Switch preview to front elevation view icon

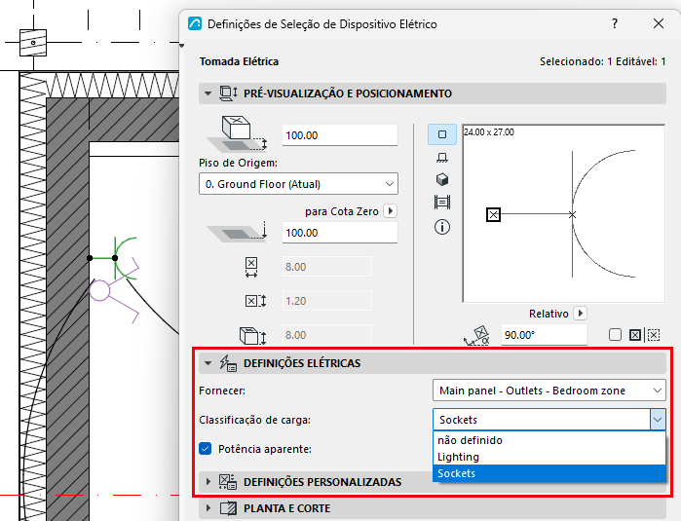[442, 157]
